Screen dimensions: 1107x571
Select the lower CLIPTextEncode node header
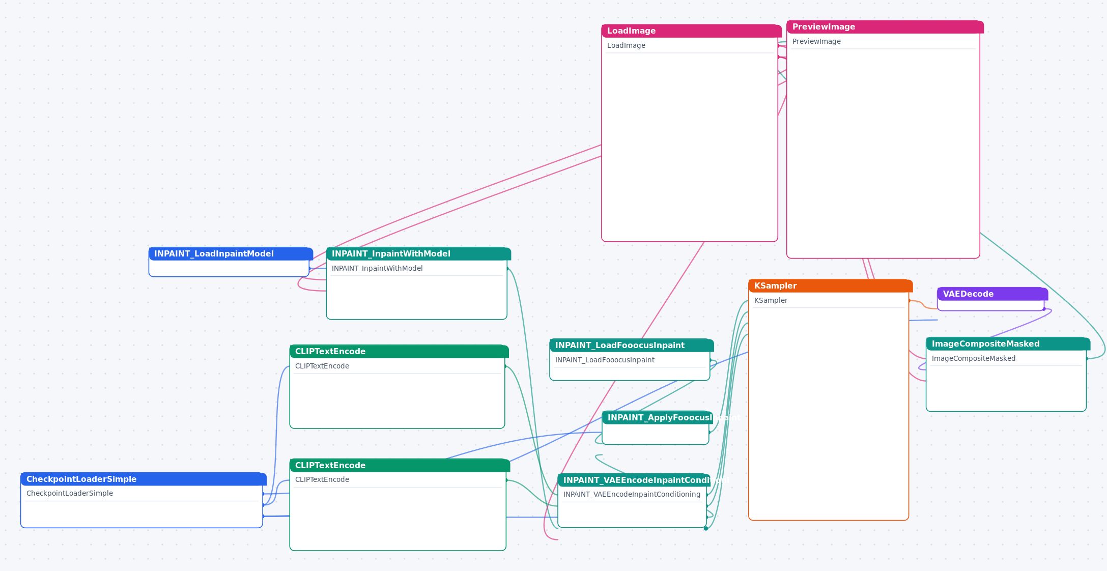click(x=400, y=466)
